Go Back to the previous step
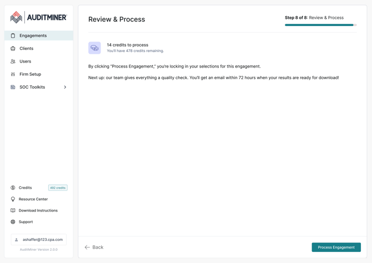372x263 pixels. (x=94, y=247)
